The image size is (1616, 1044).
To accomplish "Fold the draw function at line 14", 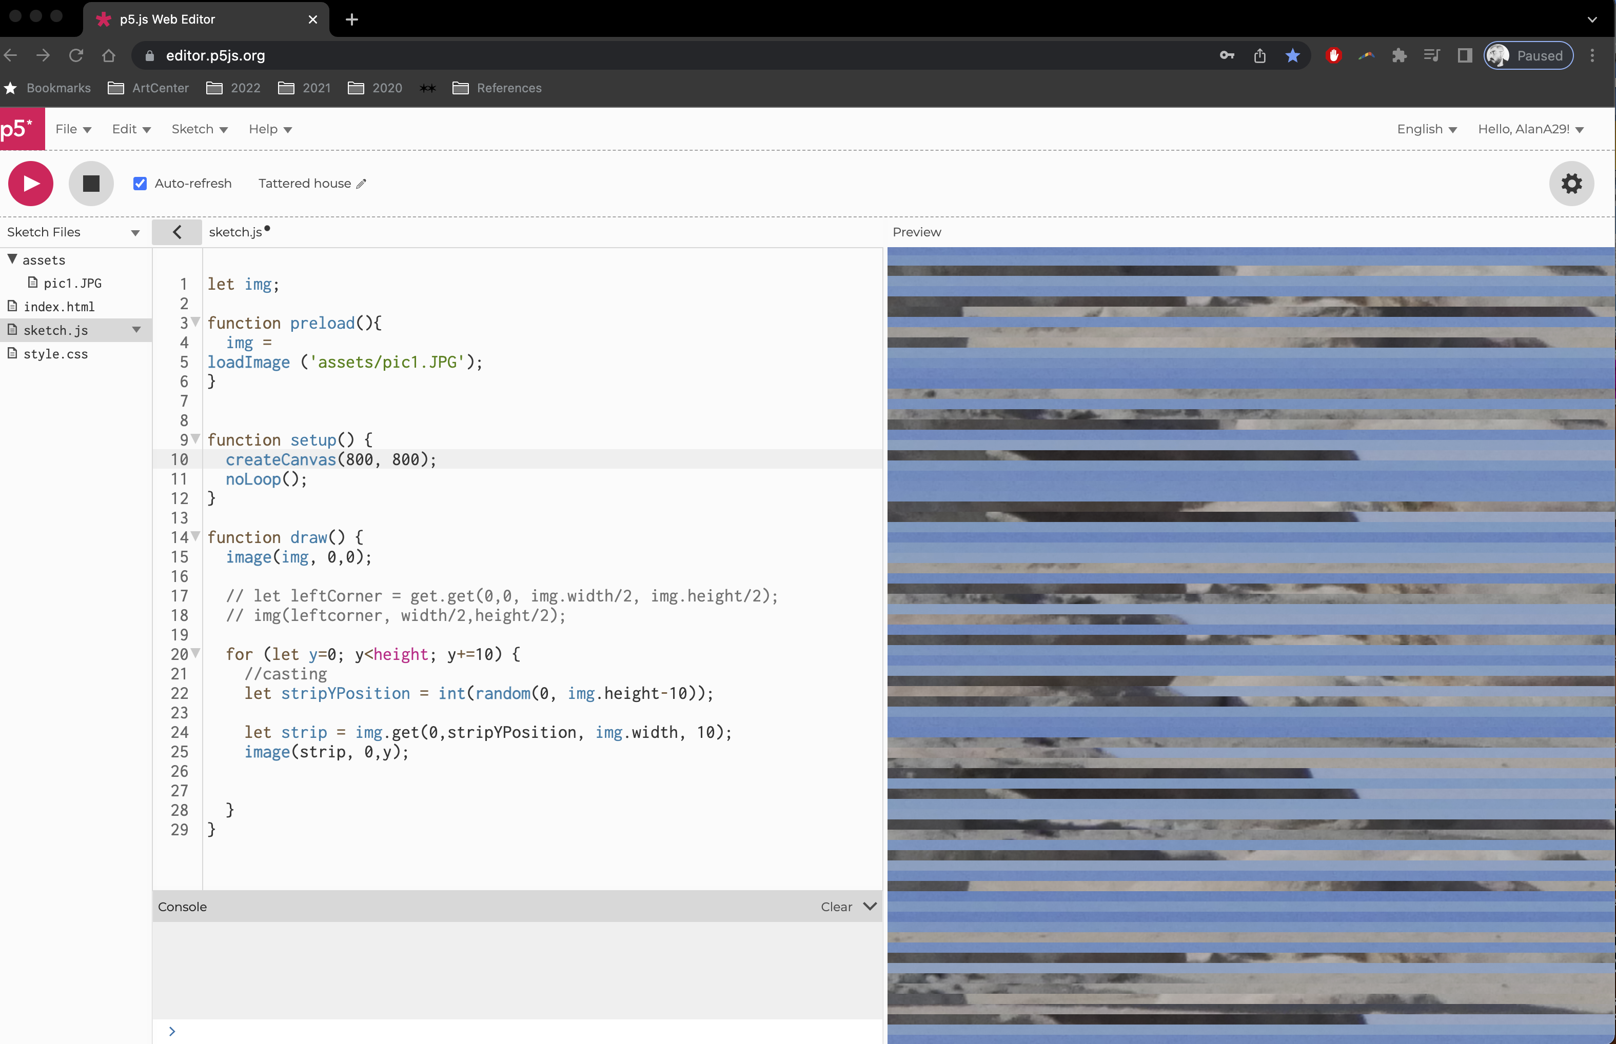I will 195,536.
